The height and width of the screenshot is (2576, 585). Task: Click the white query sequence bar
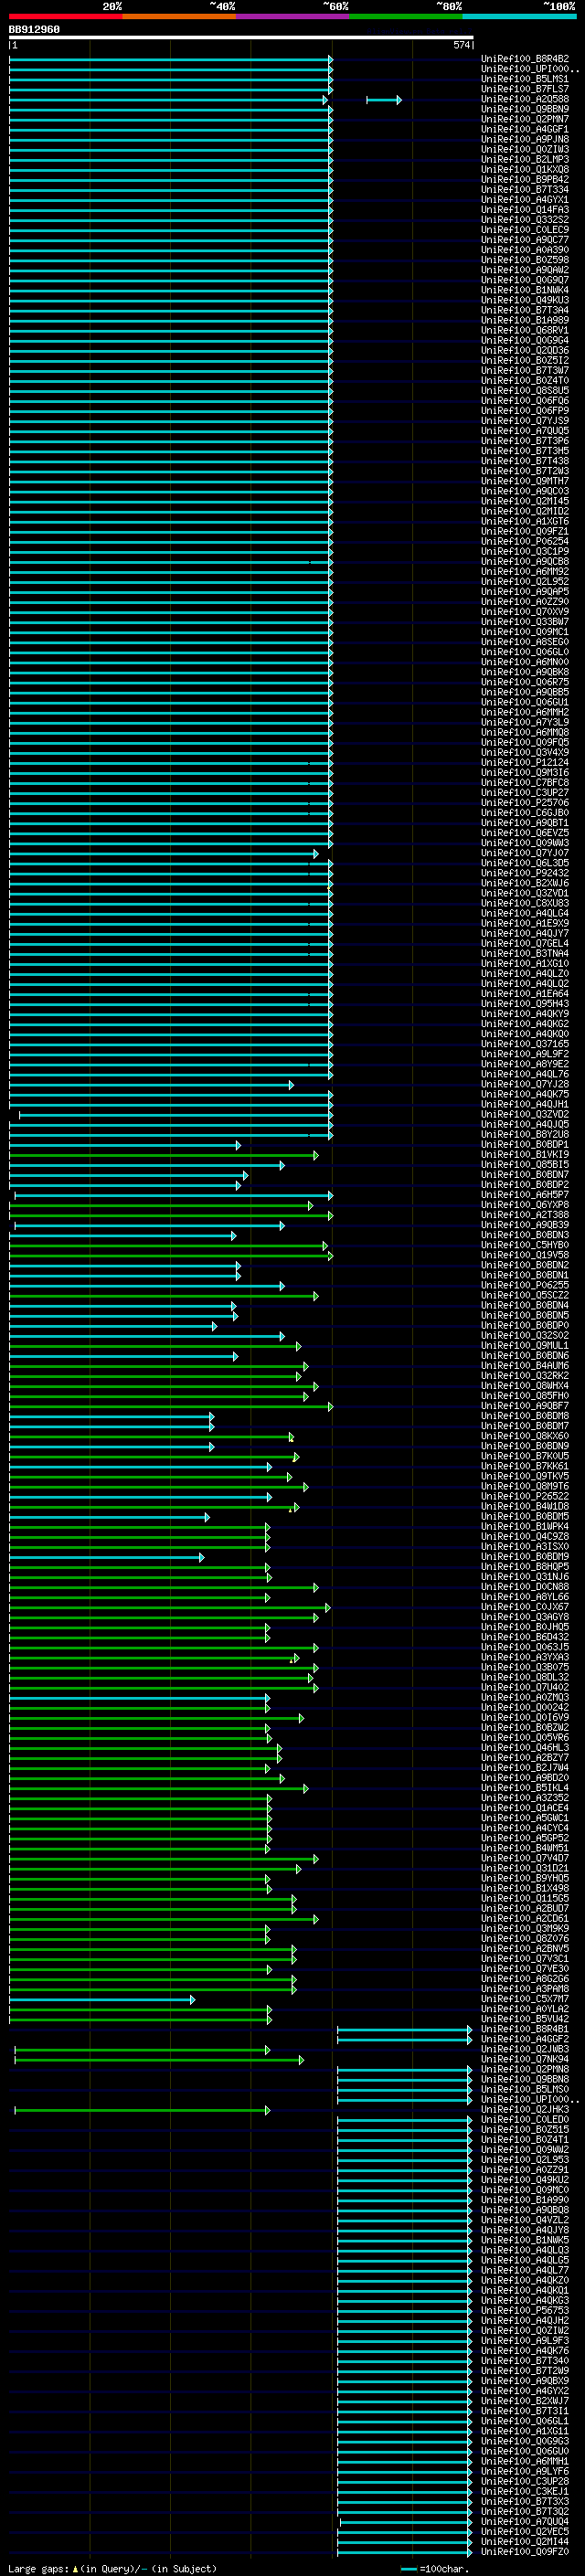(x=241, y=37)
